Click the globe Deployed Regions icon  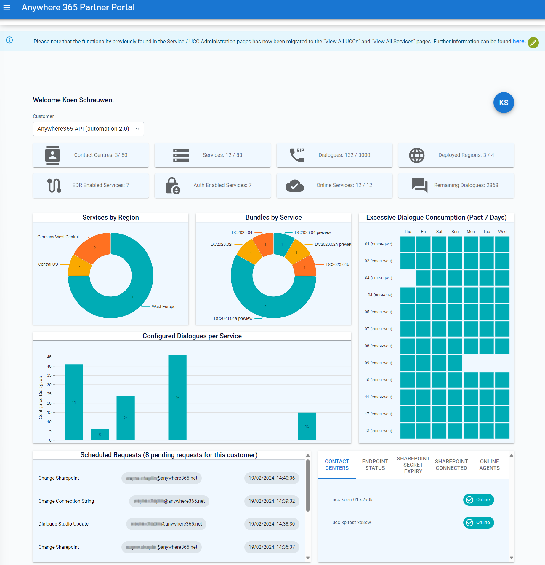(417, 155)
